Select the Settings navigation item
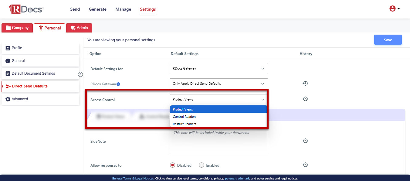410x181 pixels. click(x=148, y=9)
